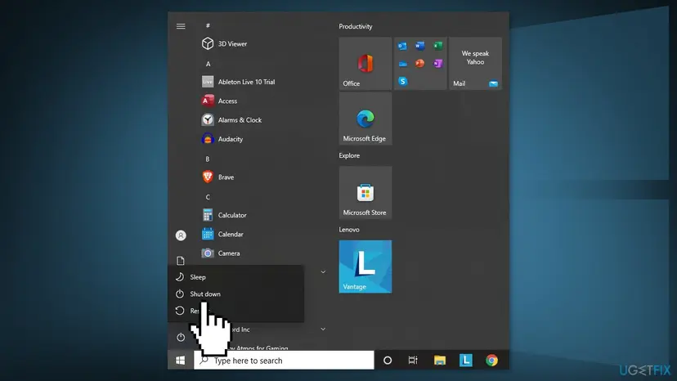This screenshot has width=677, height=381.
Task: Click the 'C' letter group header
Action: (x=208, y=197)
